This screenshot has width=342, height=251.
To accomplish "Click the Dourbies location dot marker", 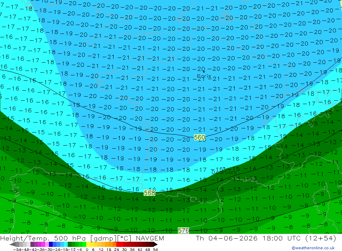I will 224,168.
